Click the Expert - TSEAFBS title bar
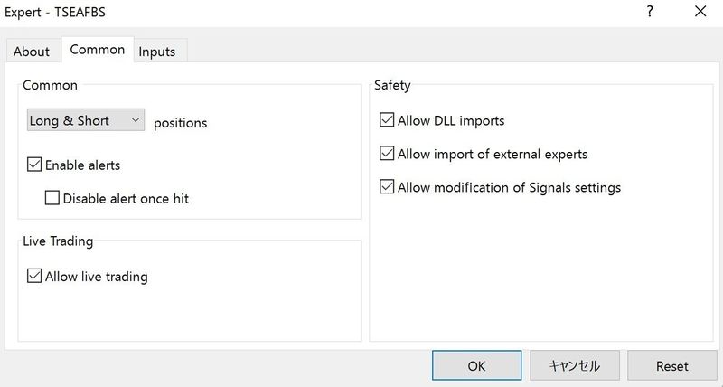The image size is (723, 387). (271, 12)
